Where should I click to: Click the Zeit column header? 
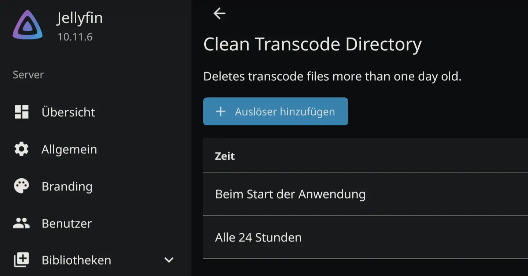[225, 156]
